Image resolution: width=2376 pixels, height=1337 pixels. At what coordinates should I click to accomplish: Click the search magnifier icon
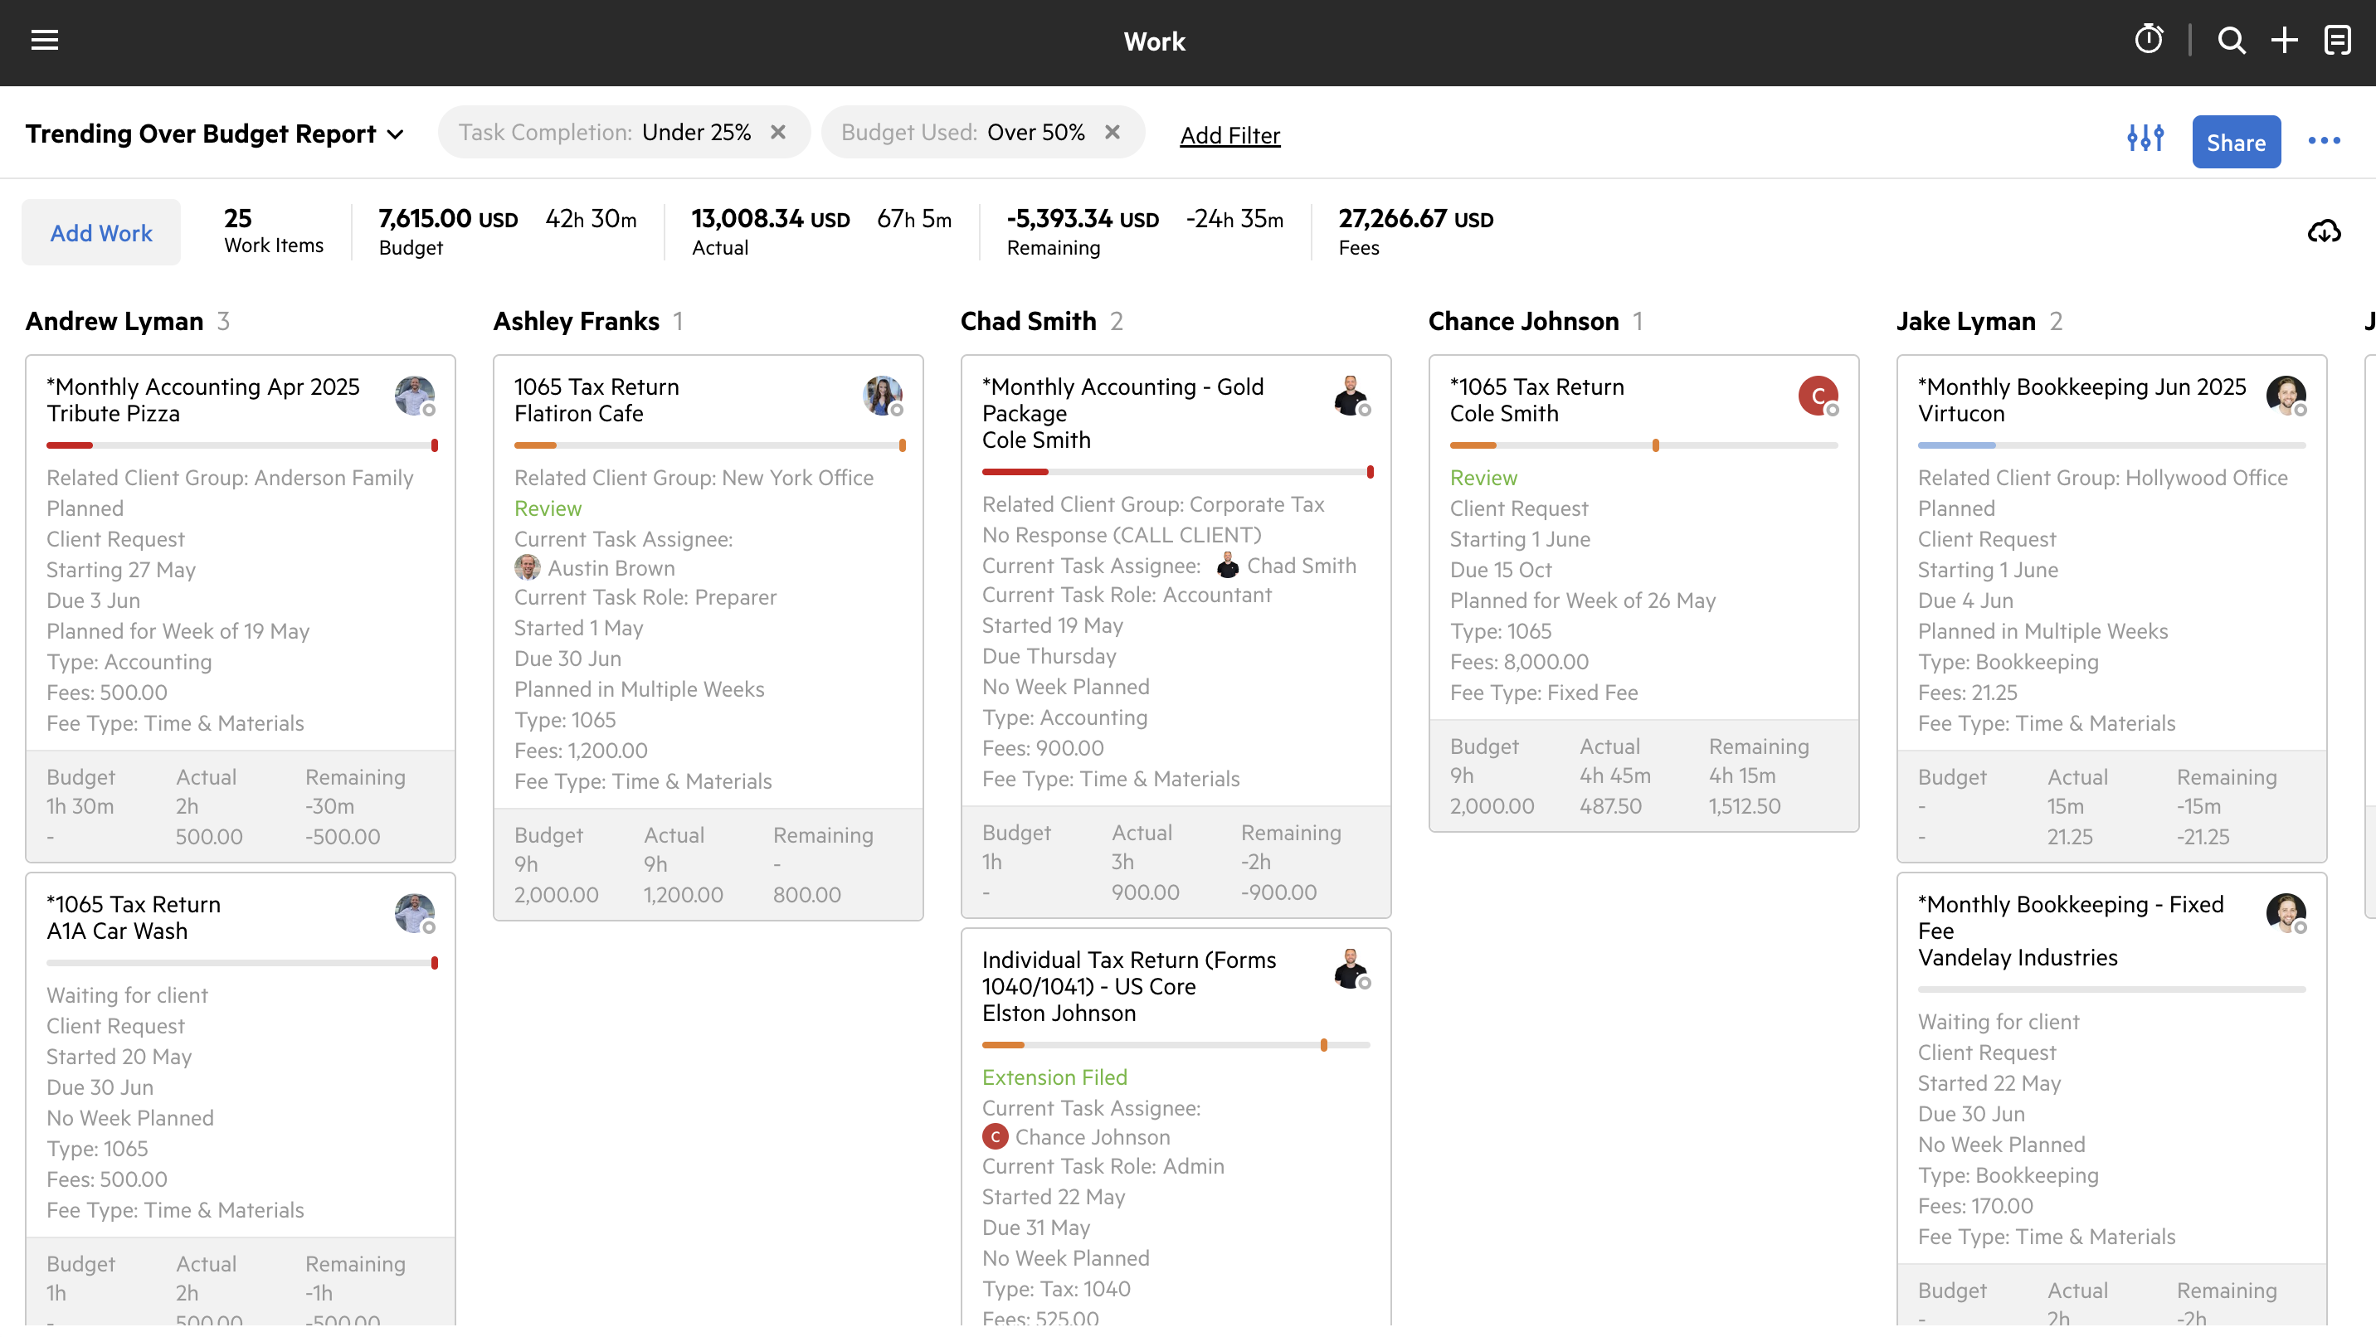tap(2231, 41)
